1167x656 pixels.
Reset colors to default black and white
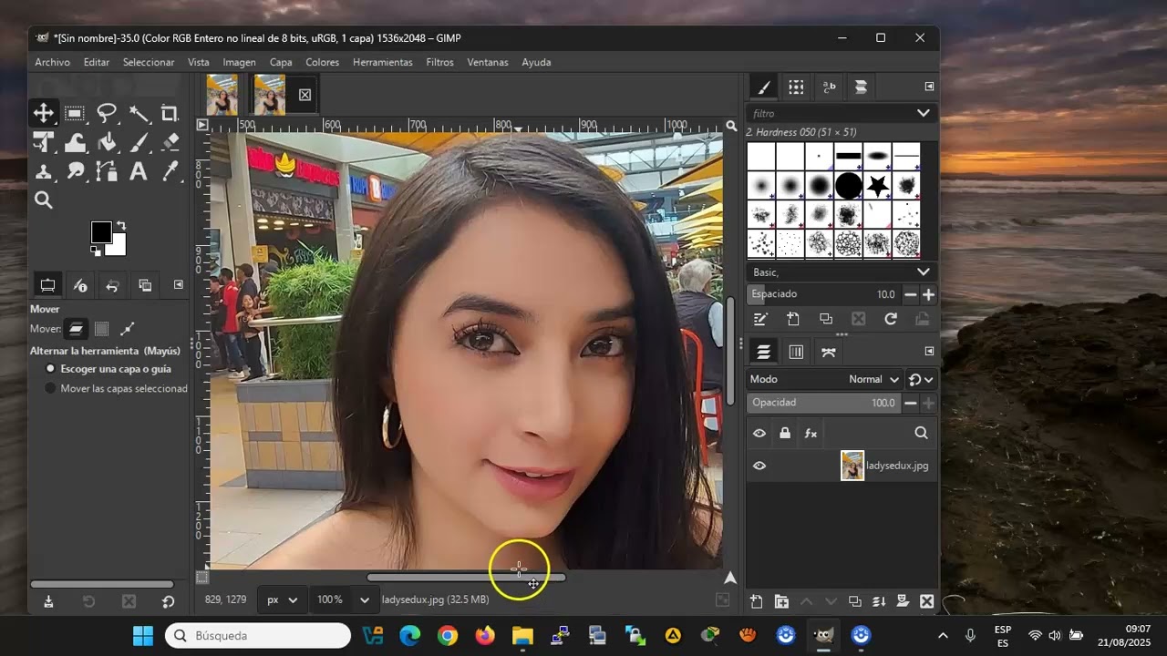96,251
